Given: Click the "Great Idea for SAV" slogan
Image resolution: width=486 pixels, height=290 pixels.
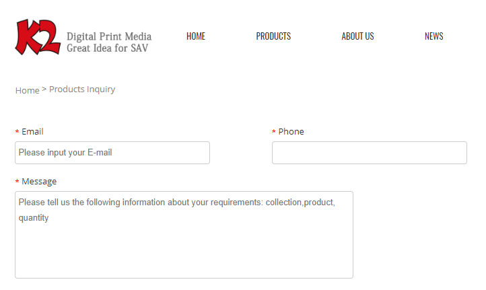Looking at the screenshot, I should pyautogui.click(x=107, y=48).
